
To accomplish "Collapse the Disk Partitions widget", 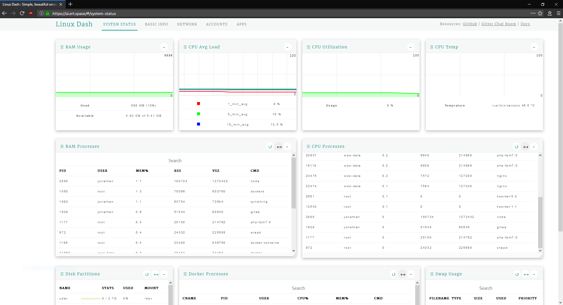I will [164, 274].
